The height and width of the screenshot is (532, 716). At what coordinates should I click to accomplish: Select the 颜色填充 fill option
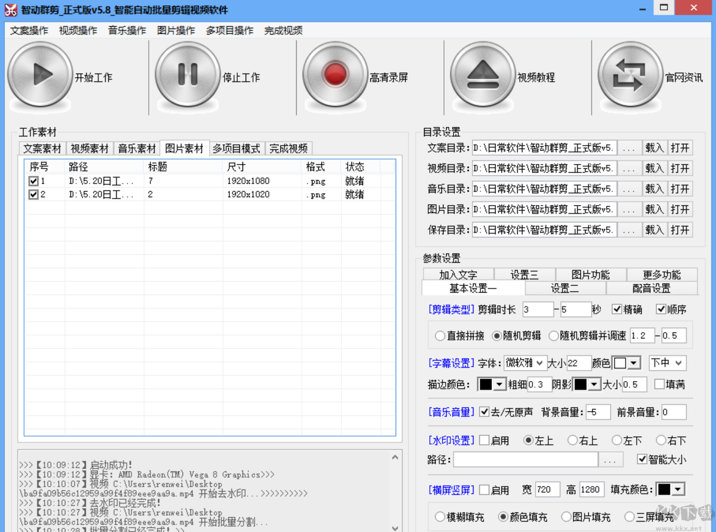point(503,517)
